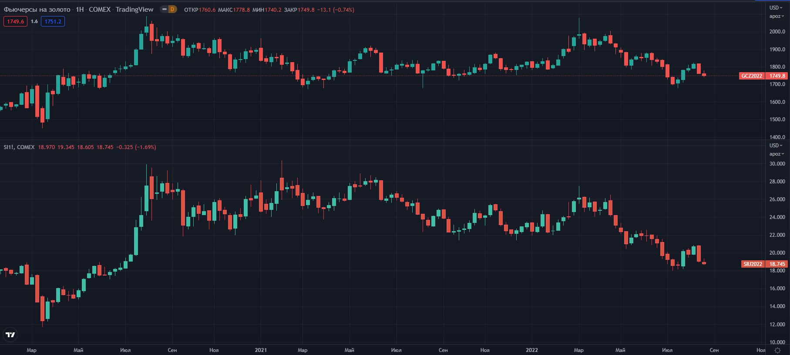Click the 28.000 silver axis label
Image resolution: width=790 pixels, height=355 pixels.
pyautogui.click(x=777, y=182)
